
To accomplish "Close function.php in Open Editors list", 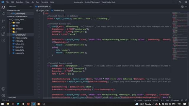I will (11, 14).
